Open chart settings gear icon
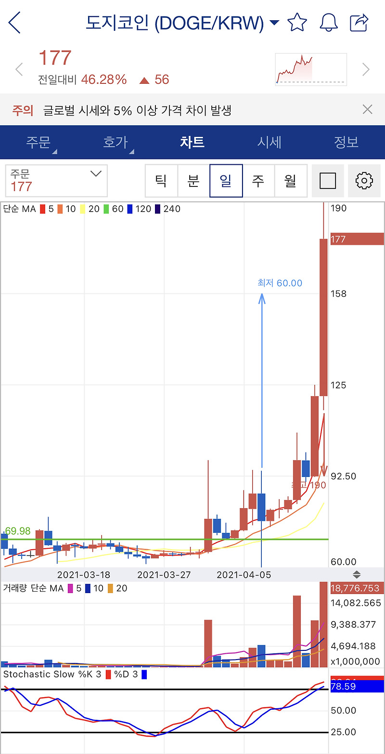The image size is (385, 754). tap(364, 181)
